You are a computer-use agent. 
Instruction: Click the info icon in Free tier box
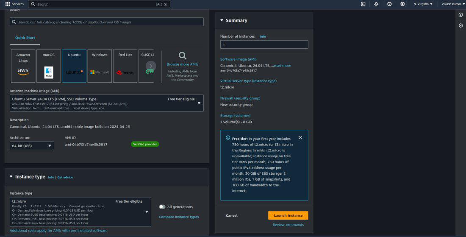[x=227, y=138]
